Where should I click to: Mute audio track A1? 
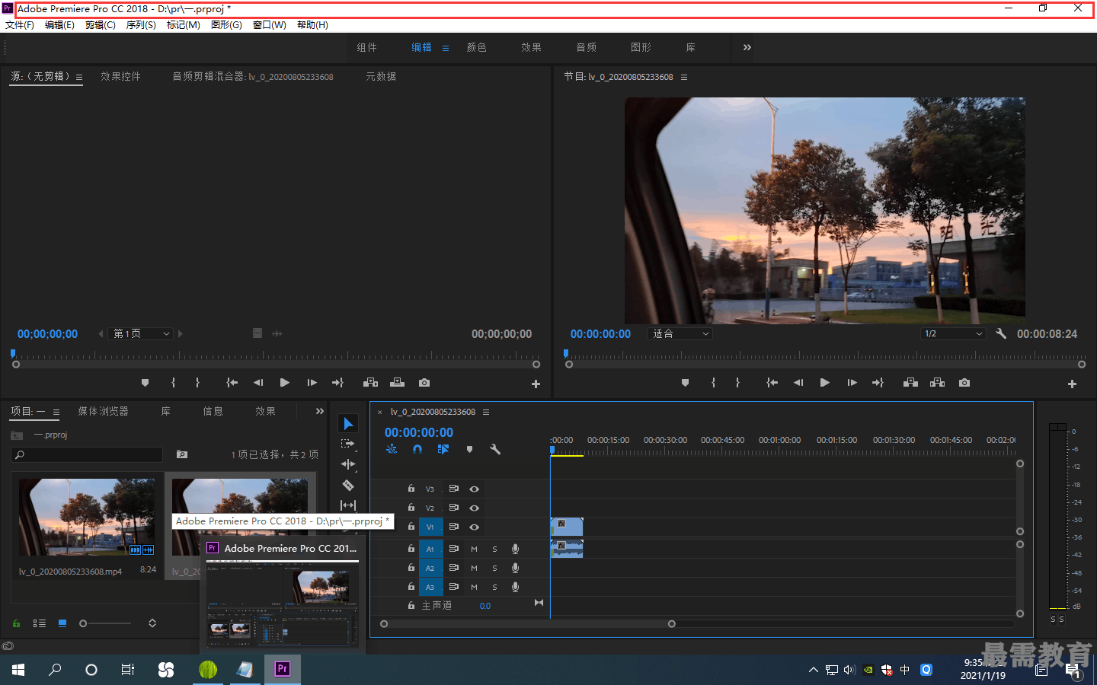coord(474,549)
